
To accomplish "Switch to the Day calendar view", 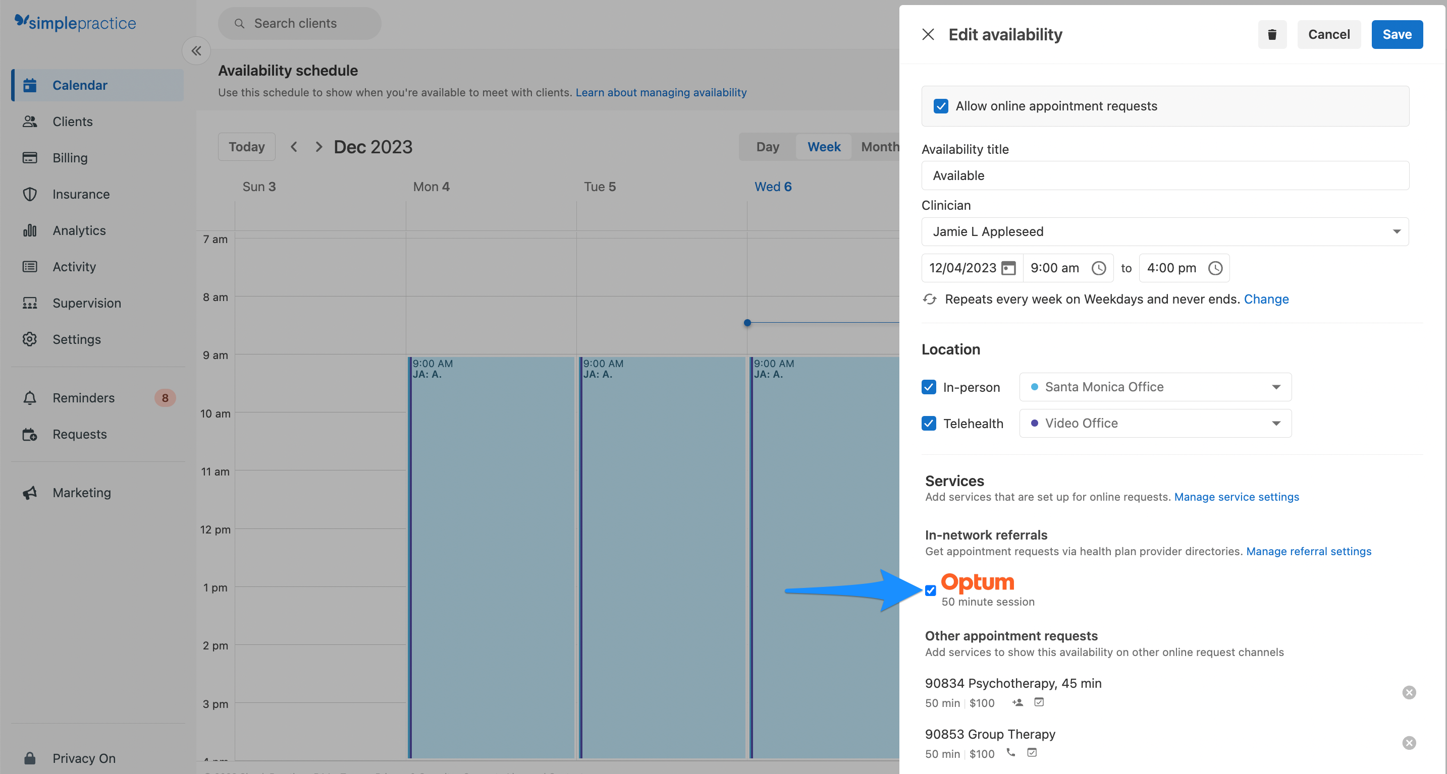I will (767, 147).
